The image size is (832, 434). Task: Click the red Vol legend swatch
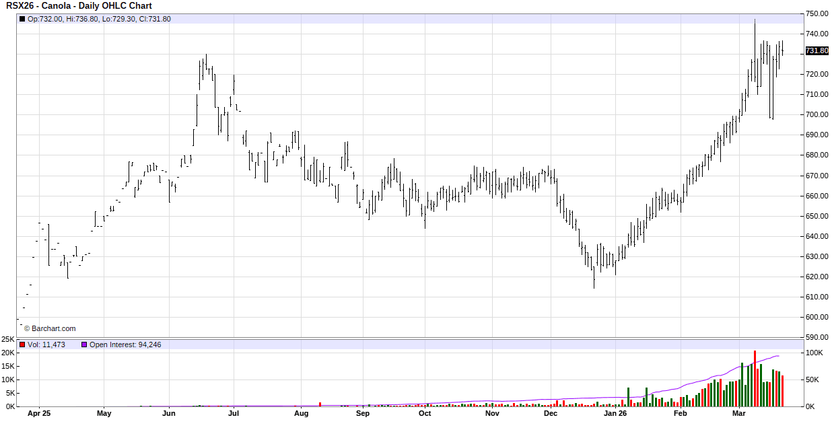tap(22, 345)
